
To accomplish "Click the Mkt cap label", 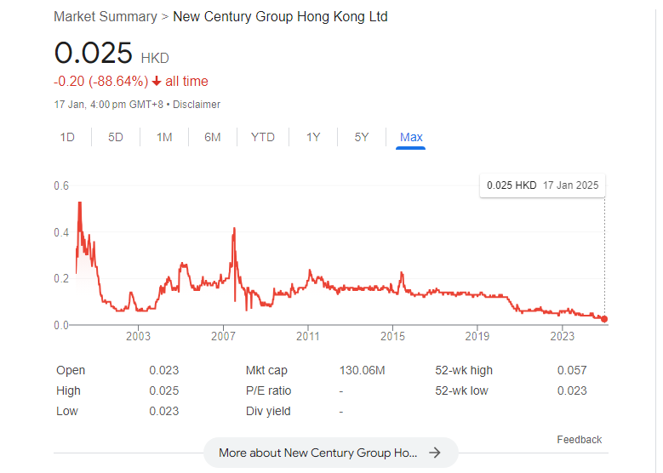I will [x=266, y=370].
